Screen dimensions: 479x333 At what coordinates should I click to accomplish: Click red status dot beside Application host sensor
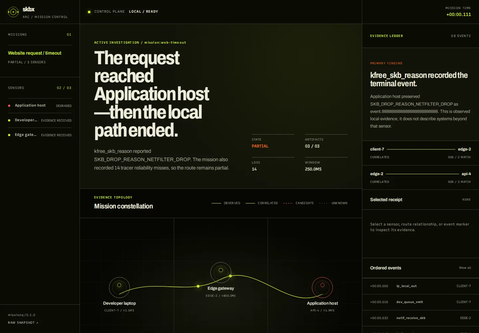click(x=9, y=106)
